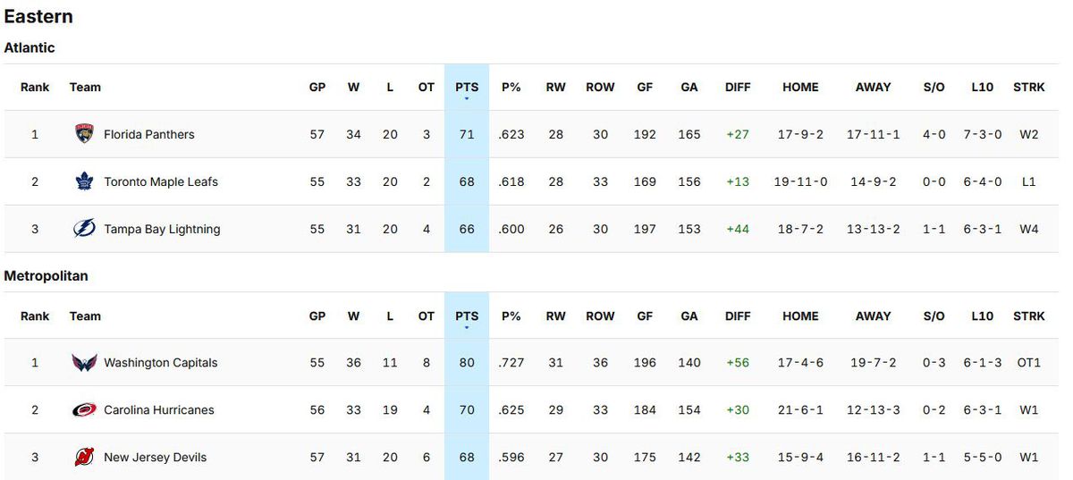Viewport: 1073px width, 480px height.
Task: Sort Metropolitan table by ROW column
Action: tap(600, 316)
